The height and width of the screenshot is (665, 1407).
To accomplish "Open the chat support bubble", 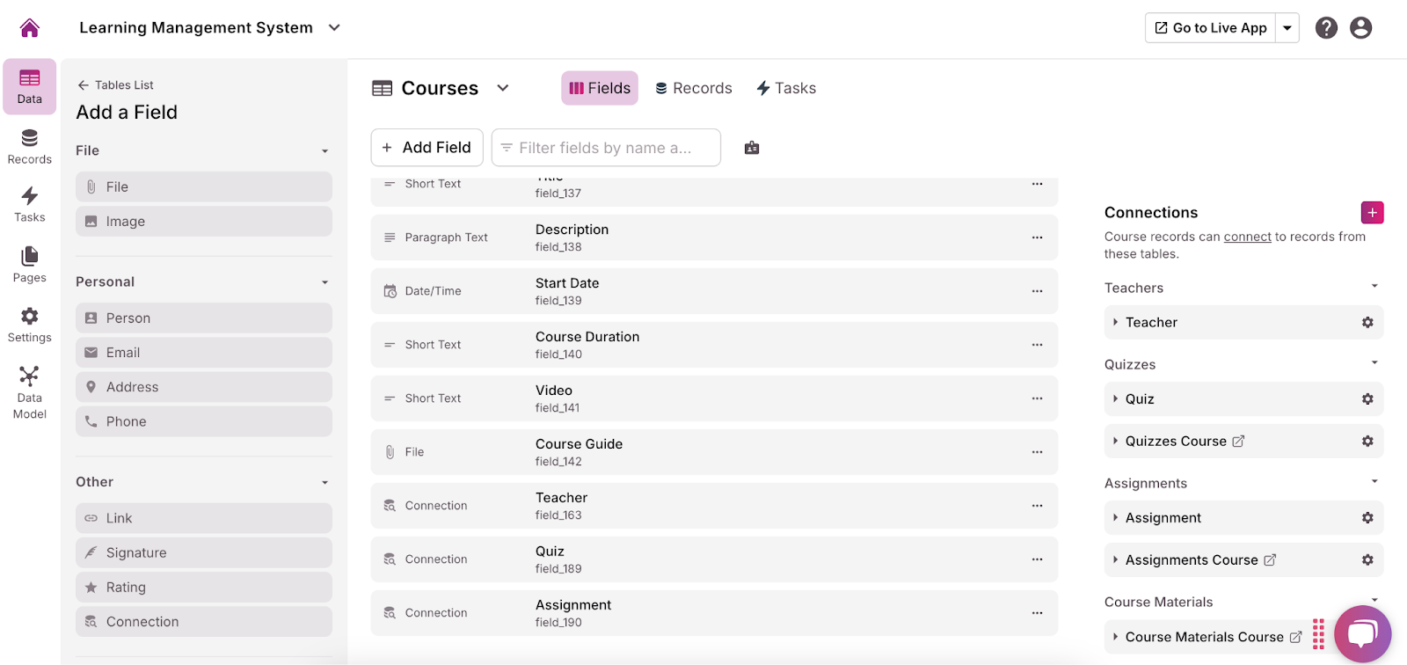I will click(1361, 633).
